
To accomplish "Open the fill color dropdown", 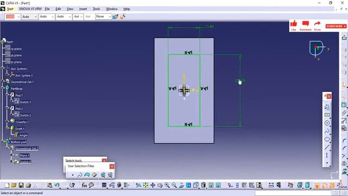I will pyautogui.click(x=18, y=17).
